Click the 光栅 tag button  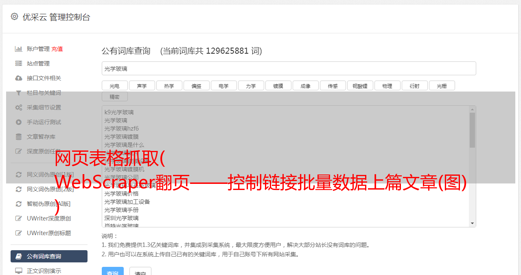(442, 85)
